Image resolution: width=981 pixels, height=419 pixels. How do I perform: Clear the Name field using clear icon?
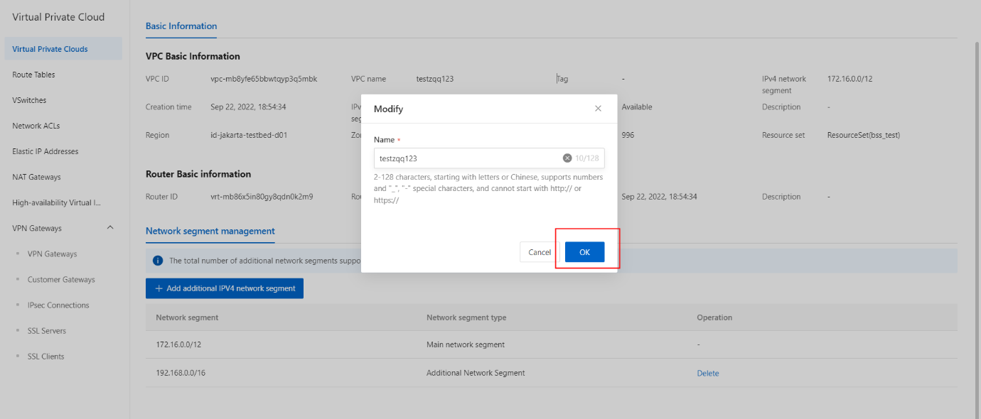pyautogui.click(x=567, y=158)
